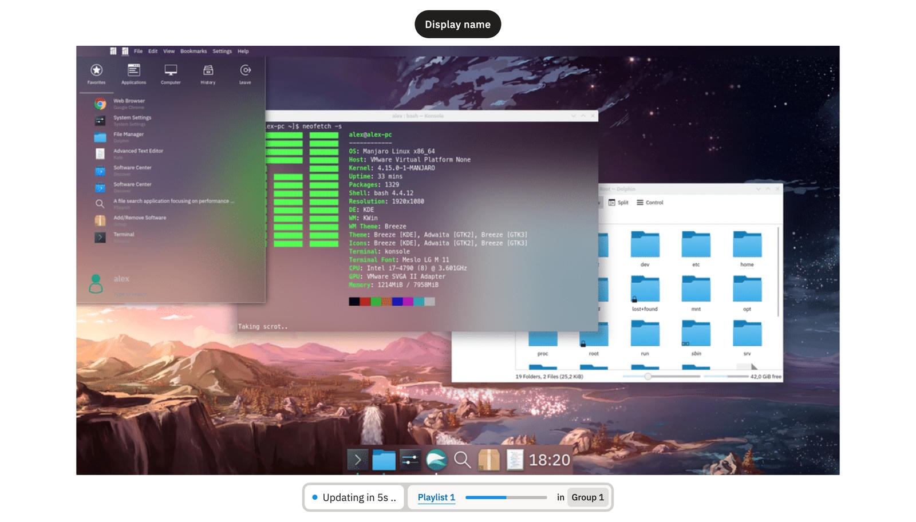Screen dimensions: 916x522
Task: Adjust the zoom slider in the Dolphin status bar
Action: pyautogui.click(x=648, y=377)
